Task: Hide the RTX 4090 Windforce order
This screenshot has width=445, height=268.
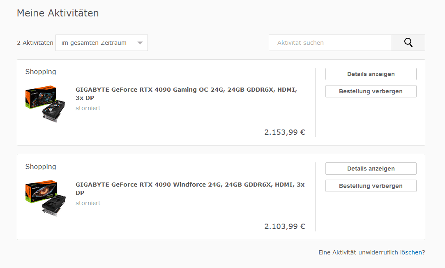Action: 371,186
